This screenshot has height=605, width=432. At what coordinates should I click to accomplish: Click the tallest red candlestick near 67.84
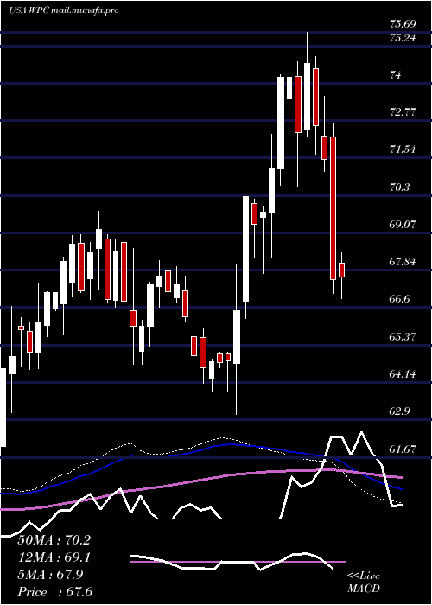(x=333, y=208)
